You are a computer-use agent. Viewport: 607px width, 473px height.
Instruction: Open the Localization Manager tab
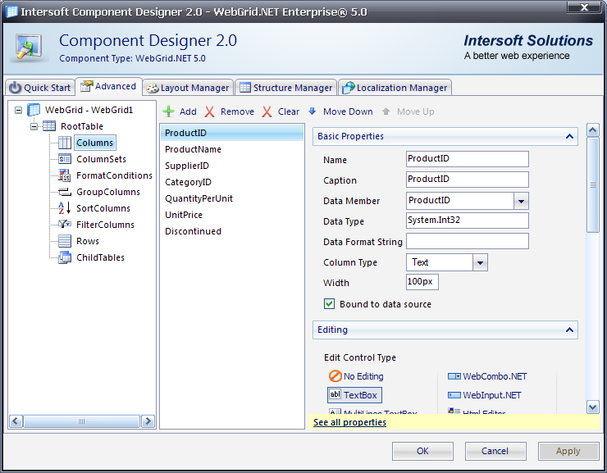(x=395, y=88)
